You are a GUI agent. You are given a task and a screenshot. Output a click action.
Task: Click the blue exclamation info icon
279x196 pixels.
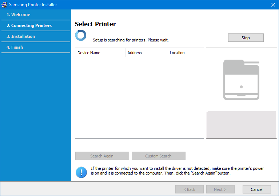click(x=81, y=172)
